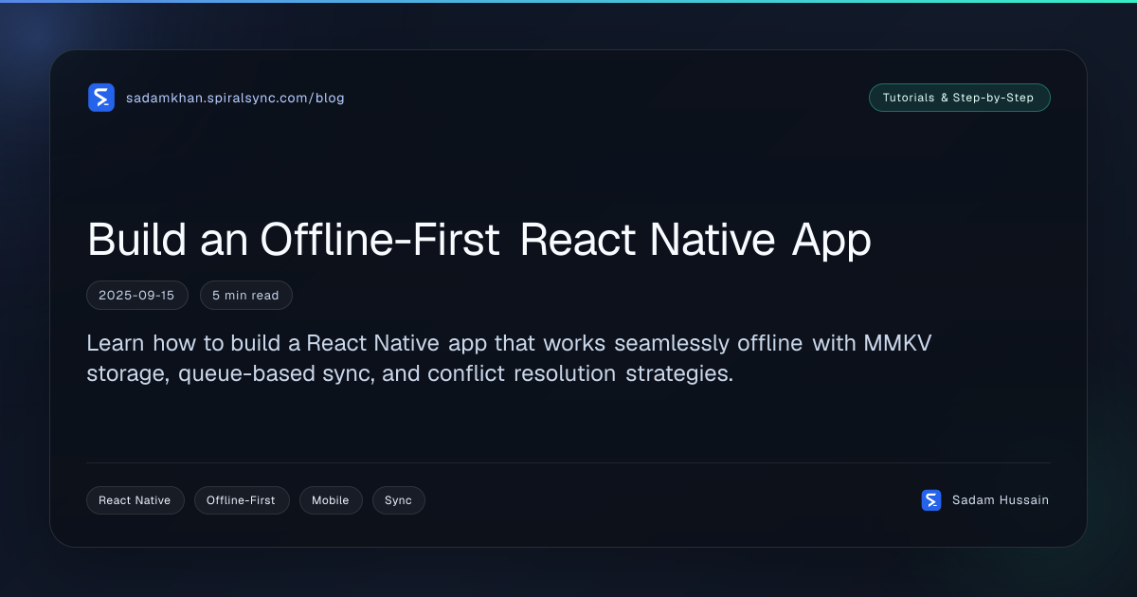Screen dimensions: 1137x597
Task: Click the description paragraph starting with Learn how
Action: click(x=509, y=358)
